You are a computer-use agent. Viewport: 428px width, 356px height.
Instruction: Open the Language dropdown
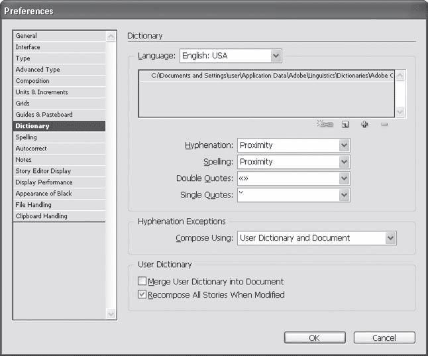click(x=276, y=56)
